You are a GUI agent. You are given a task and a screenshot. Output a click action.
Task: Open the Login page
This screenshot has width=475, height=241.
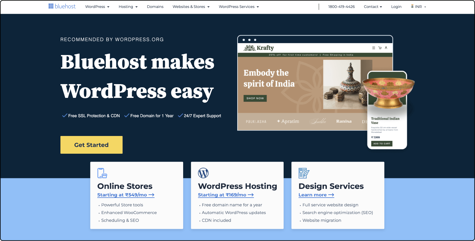[x=396, y=7]
